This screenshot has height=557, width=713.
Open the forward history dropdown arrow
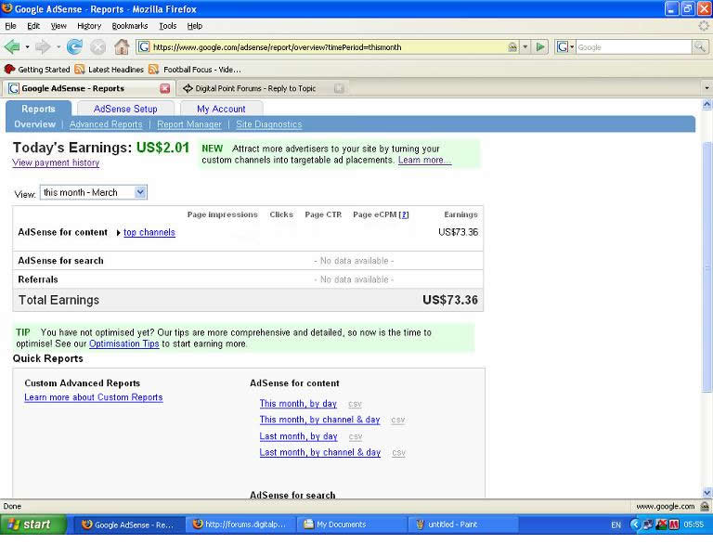click(x=58, y=46)
